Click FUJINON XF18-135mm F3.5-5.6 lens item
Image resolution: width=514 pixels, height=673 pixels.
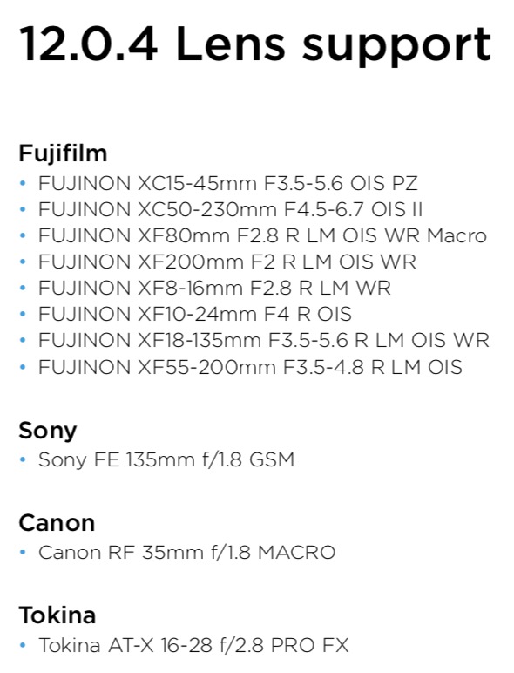tap(264, 340)
